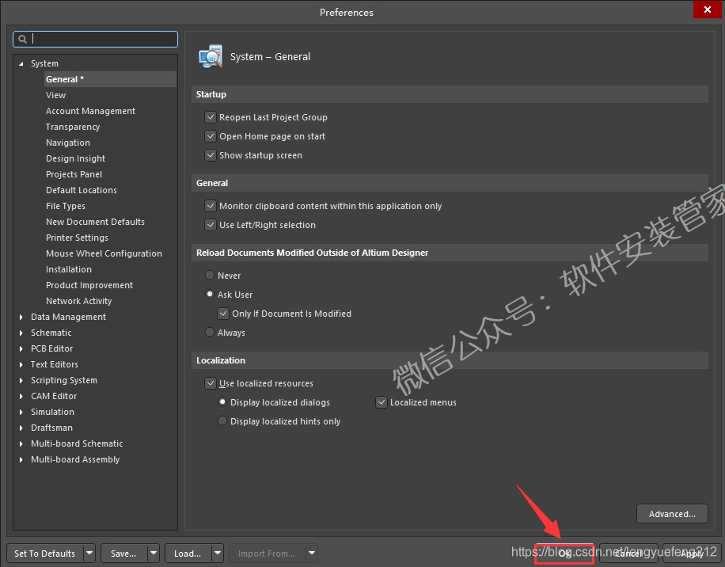Image resolution: width=725 pixels, height=567 pixels.
Task: Click the Set To Defaults button
Action: pyautogui.click(x=45, y=553)
